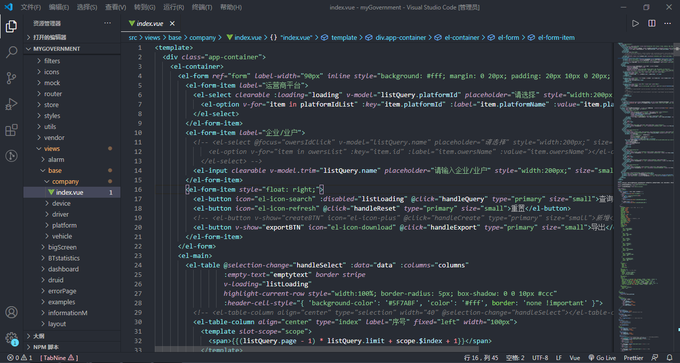
Task: Open the Accounts icon in activity bar
Action: tap(11, 312)
